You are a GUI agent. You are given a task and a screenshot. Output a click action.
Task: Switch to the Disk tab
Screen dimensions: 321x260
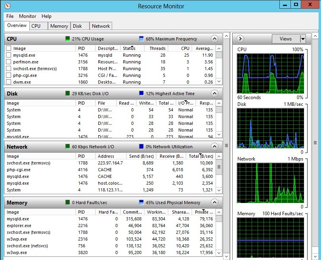coord(80,26)
